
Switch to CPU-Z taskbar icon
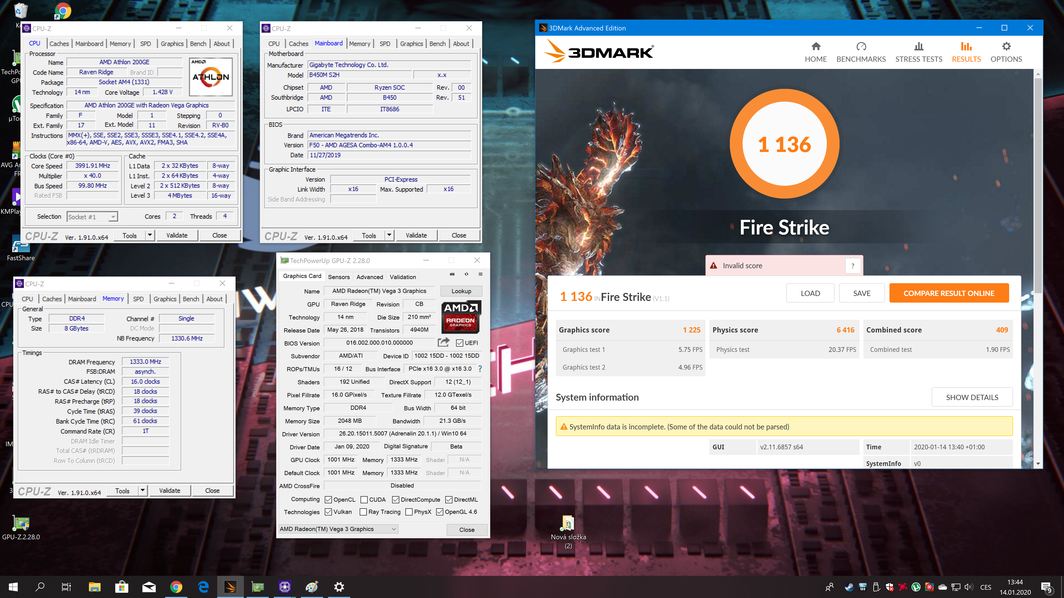click(x=285, y=586)
